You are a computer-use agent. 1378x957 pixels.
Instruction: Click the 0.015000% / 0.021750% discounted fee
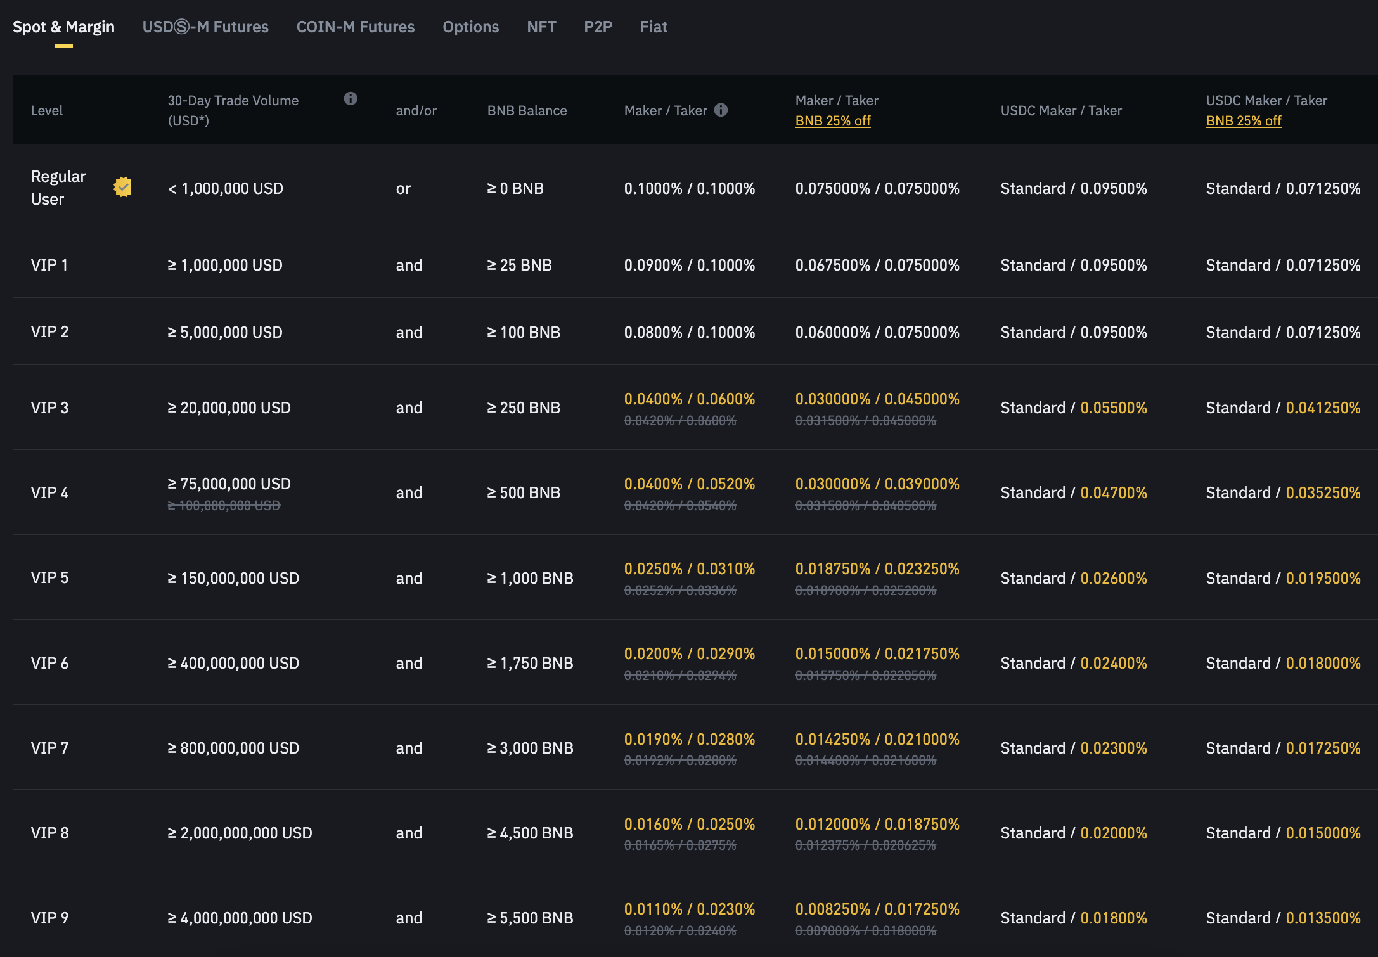[877, 653]
